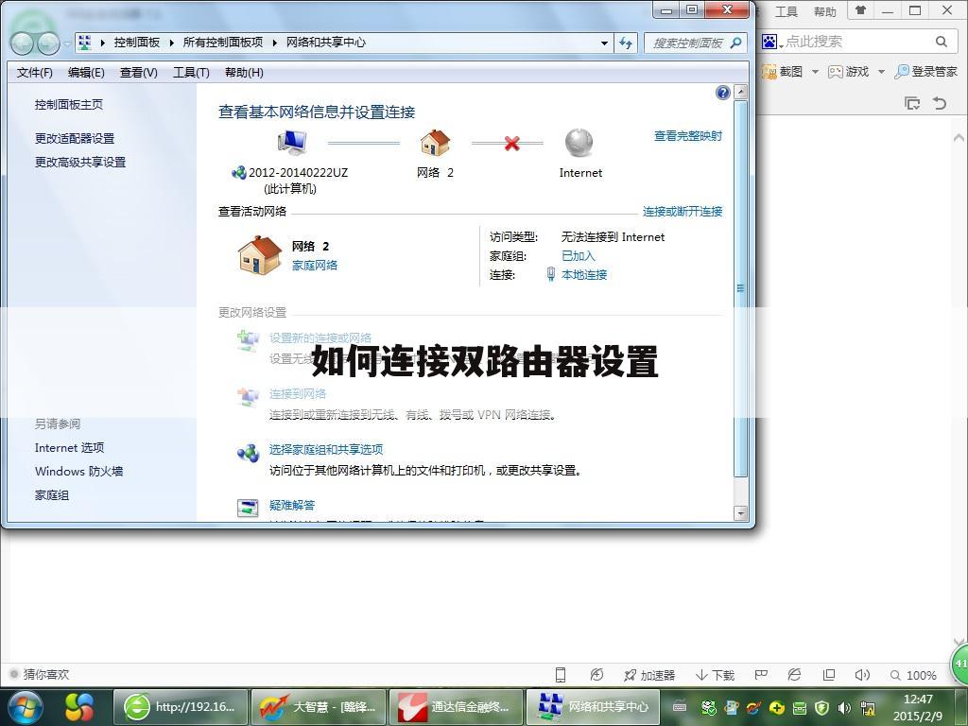This screenshot has height=726, width=968.
Task: Click the Internet globe icon in network map
Action: click(x=579, y=142)
